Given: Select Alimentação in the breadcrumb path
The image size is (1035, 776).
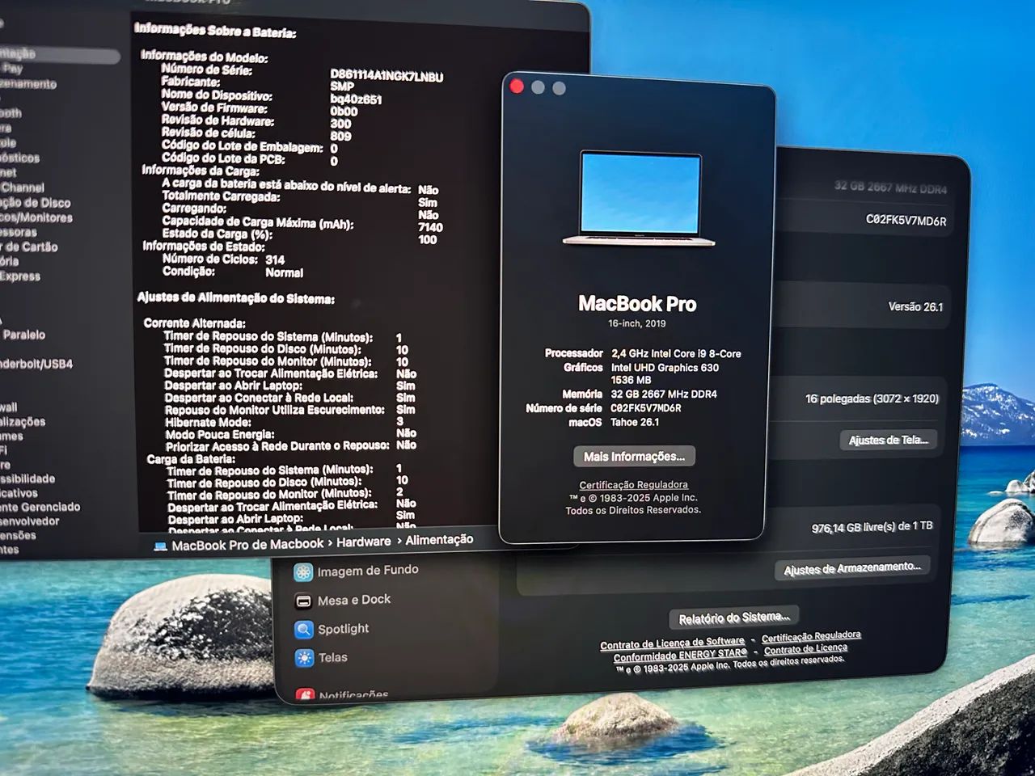Looking at the screenshot, I should 439,540.
